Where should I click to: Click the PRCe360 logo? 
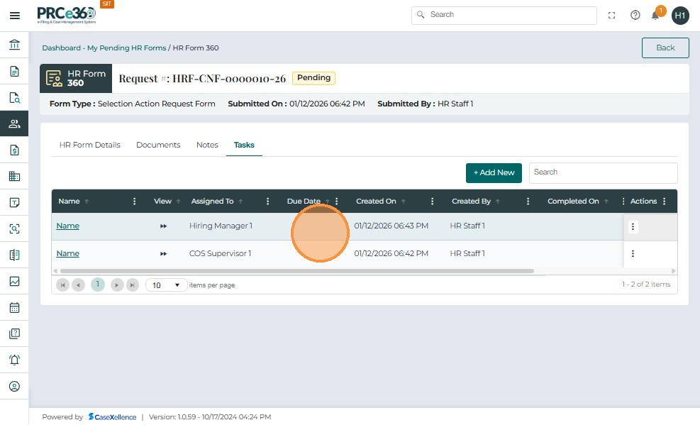(x=66, y=15)
